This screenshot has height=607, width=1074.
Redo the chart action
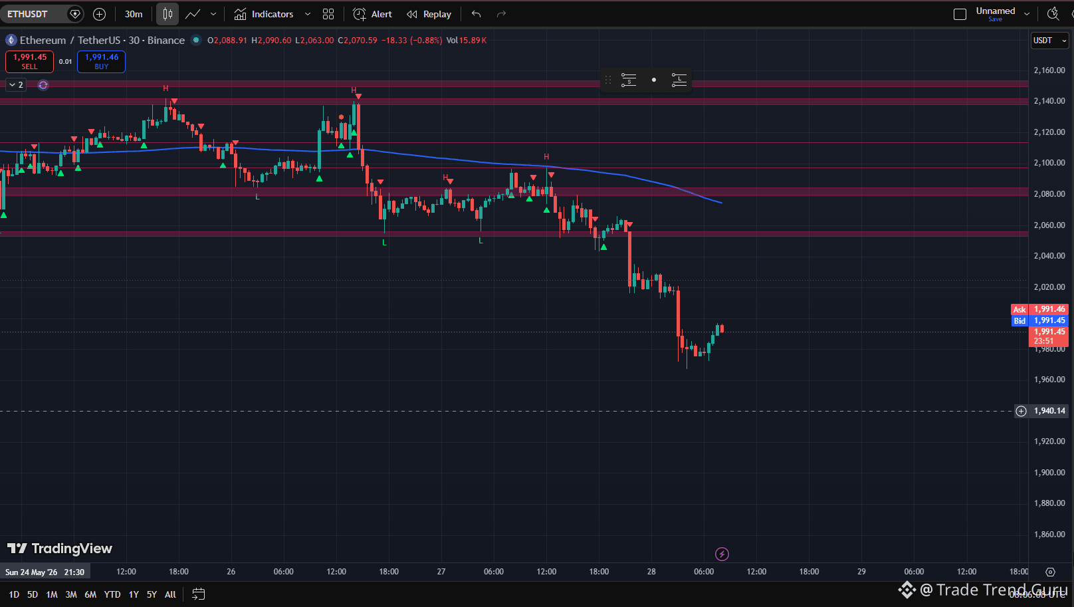point(502,14)
